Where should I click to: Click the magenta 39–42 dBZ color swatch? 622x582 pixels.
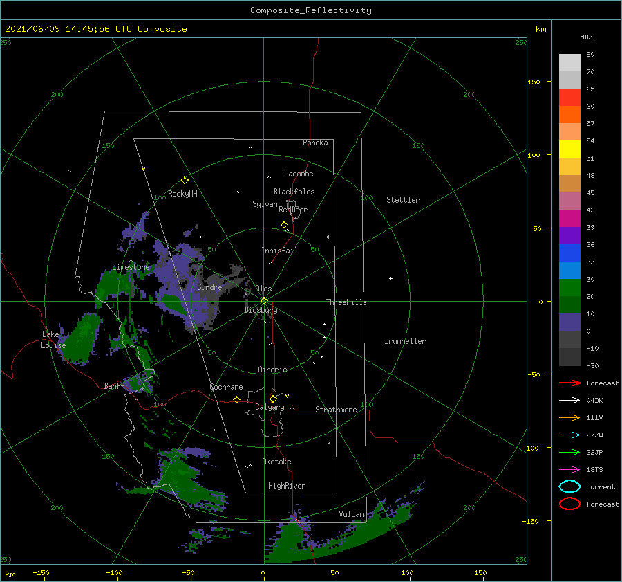point(569,219)
